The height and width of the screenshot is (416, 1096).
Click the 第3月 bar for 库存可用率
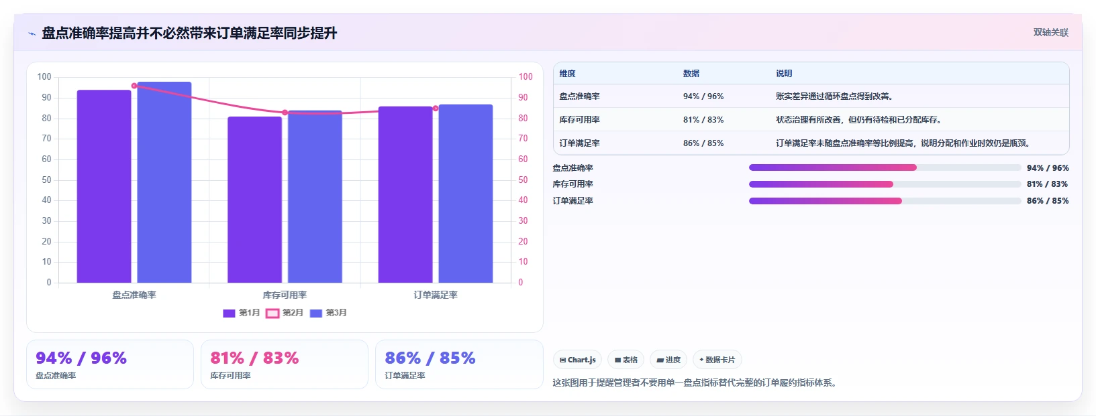point(315,197)
